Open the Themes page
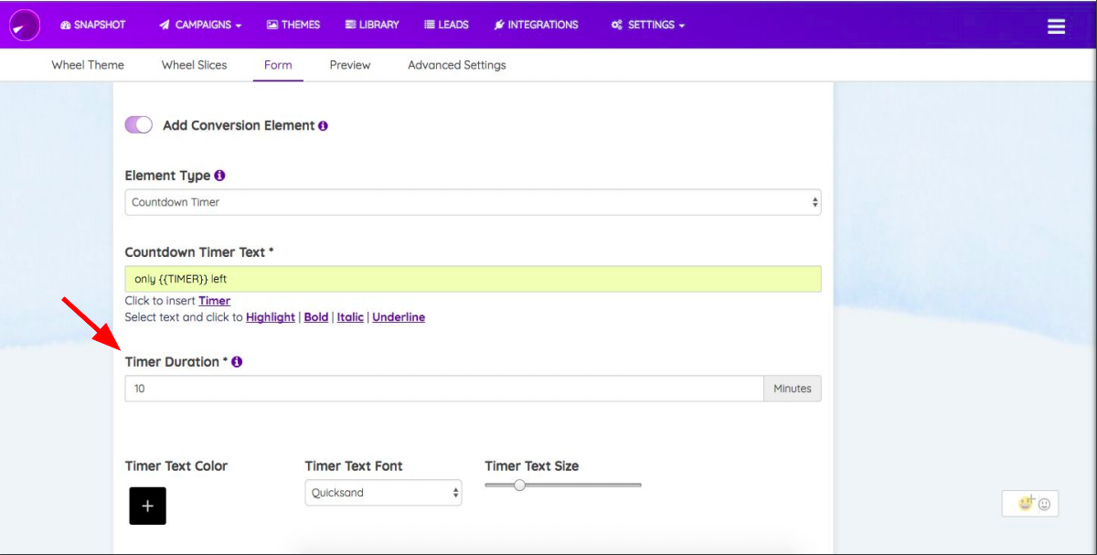Screen dimensions: 1097x555 (x=293, y=25)
